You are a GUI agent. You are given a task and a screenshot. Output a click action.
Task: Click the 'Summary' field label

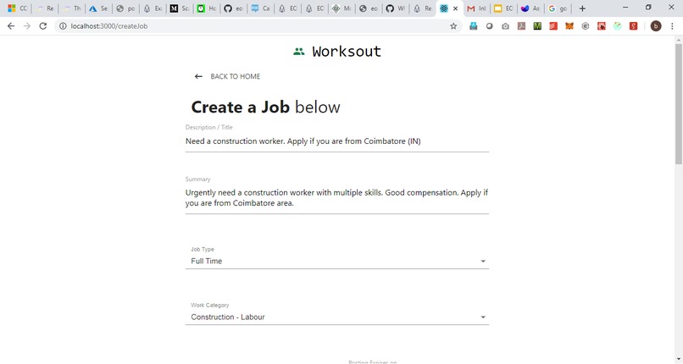pyautogui.click(x=197, y=179)
